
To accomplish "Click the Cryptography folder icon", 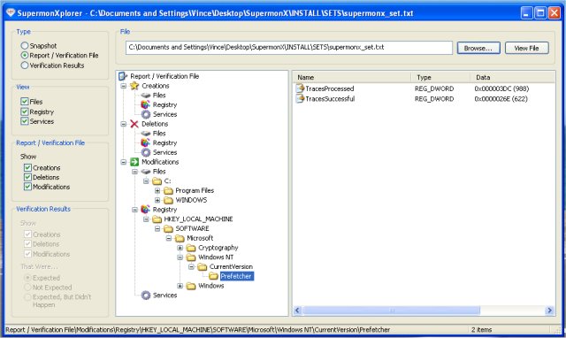I will pos(191,248).
